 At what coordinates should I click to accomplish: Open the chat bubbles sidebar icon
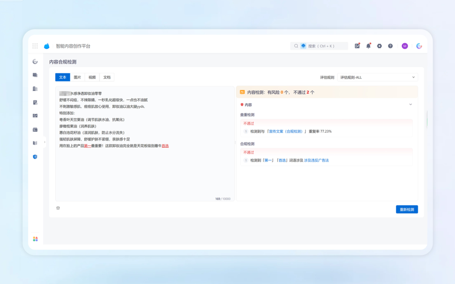click(x=35, y=75)
